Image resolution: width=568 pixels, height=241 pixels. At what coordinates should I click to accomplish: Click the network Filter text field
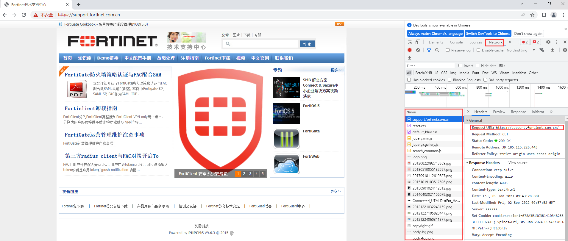[x=430, y=66]
